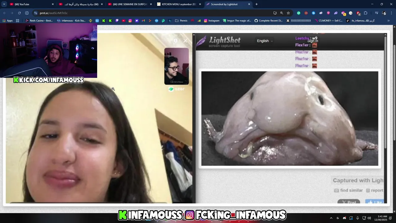Click the Sign in link
396x223 pixels.
pos(312,41)
